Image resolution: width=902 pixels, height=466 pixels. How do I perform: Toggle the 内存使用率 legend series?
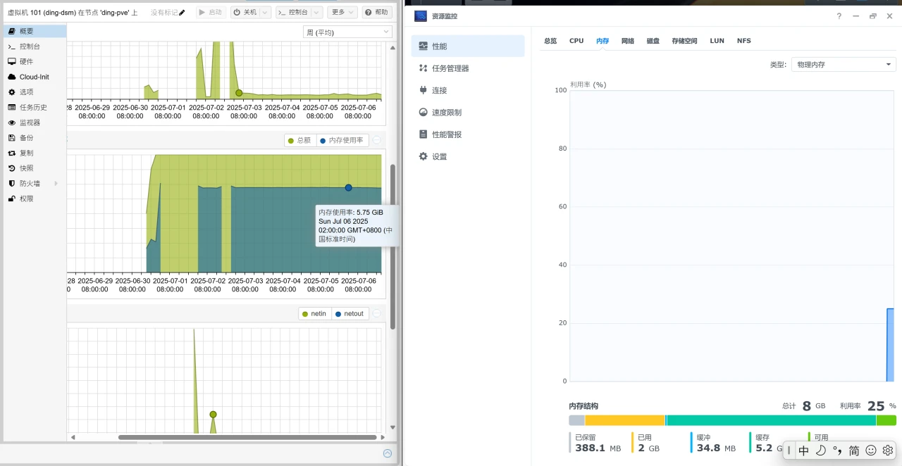341,140
